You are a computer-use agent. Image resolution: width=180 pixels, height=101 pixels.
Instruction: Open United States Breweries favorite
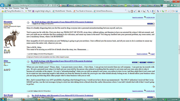click(103, 11)
